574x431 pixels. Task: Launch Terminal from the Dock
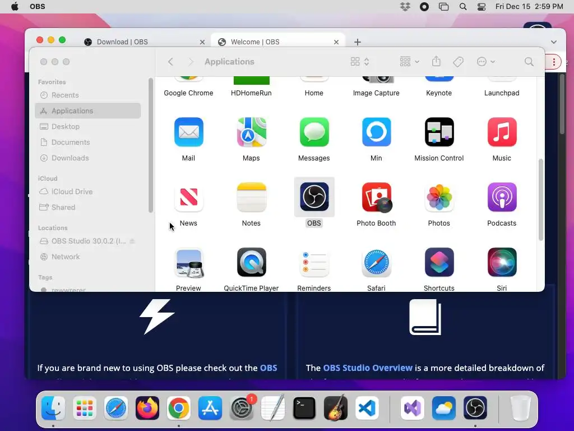click(304, 407)
